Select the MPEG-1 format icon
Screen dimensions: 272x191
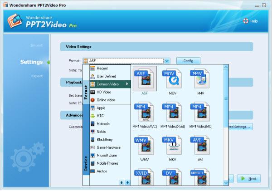click(200, 177)
